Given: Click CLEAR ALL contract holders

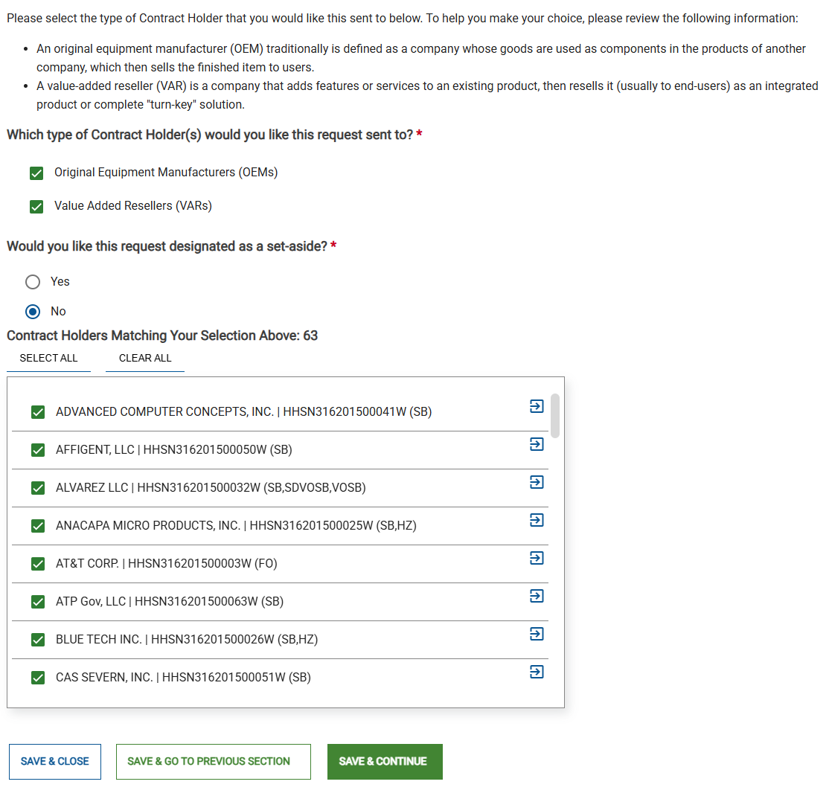Looking at the screenshot, I should [144, 358].
